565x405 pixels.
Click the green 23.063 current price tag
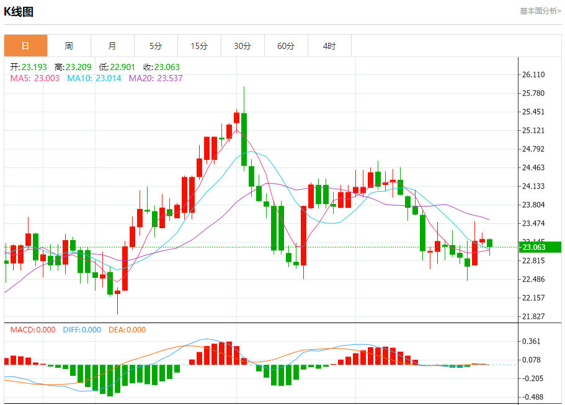point(539,247)
